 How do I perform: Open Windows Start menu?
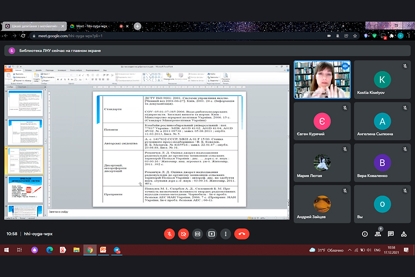pyautogui.click(x=6, y=250)
